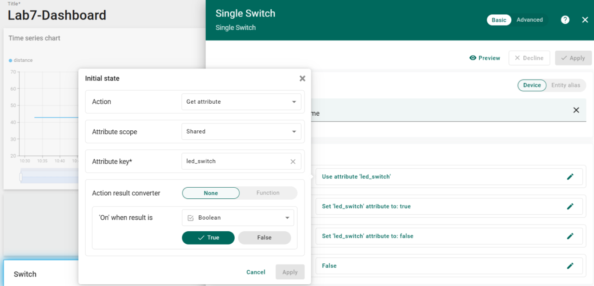The width and height of the screenshot is (594, 286).
Task: Open the Attribute scope dropdown
Action: click(x=241, y=132)
